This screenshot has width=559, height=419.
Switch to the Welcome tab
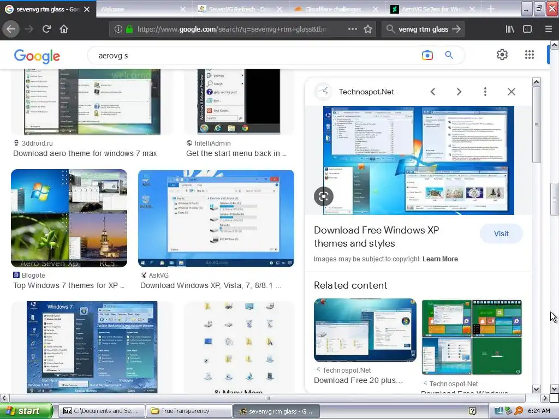click(139, 10)
